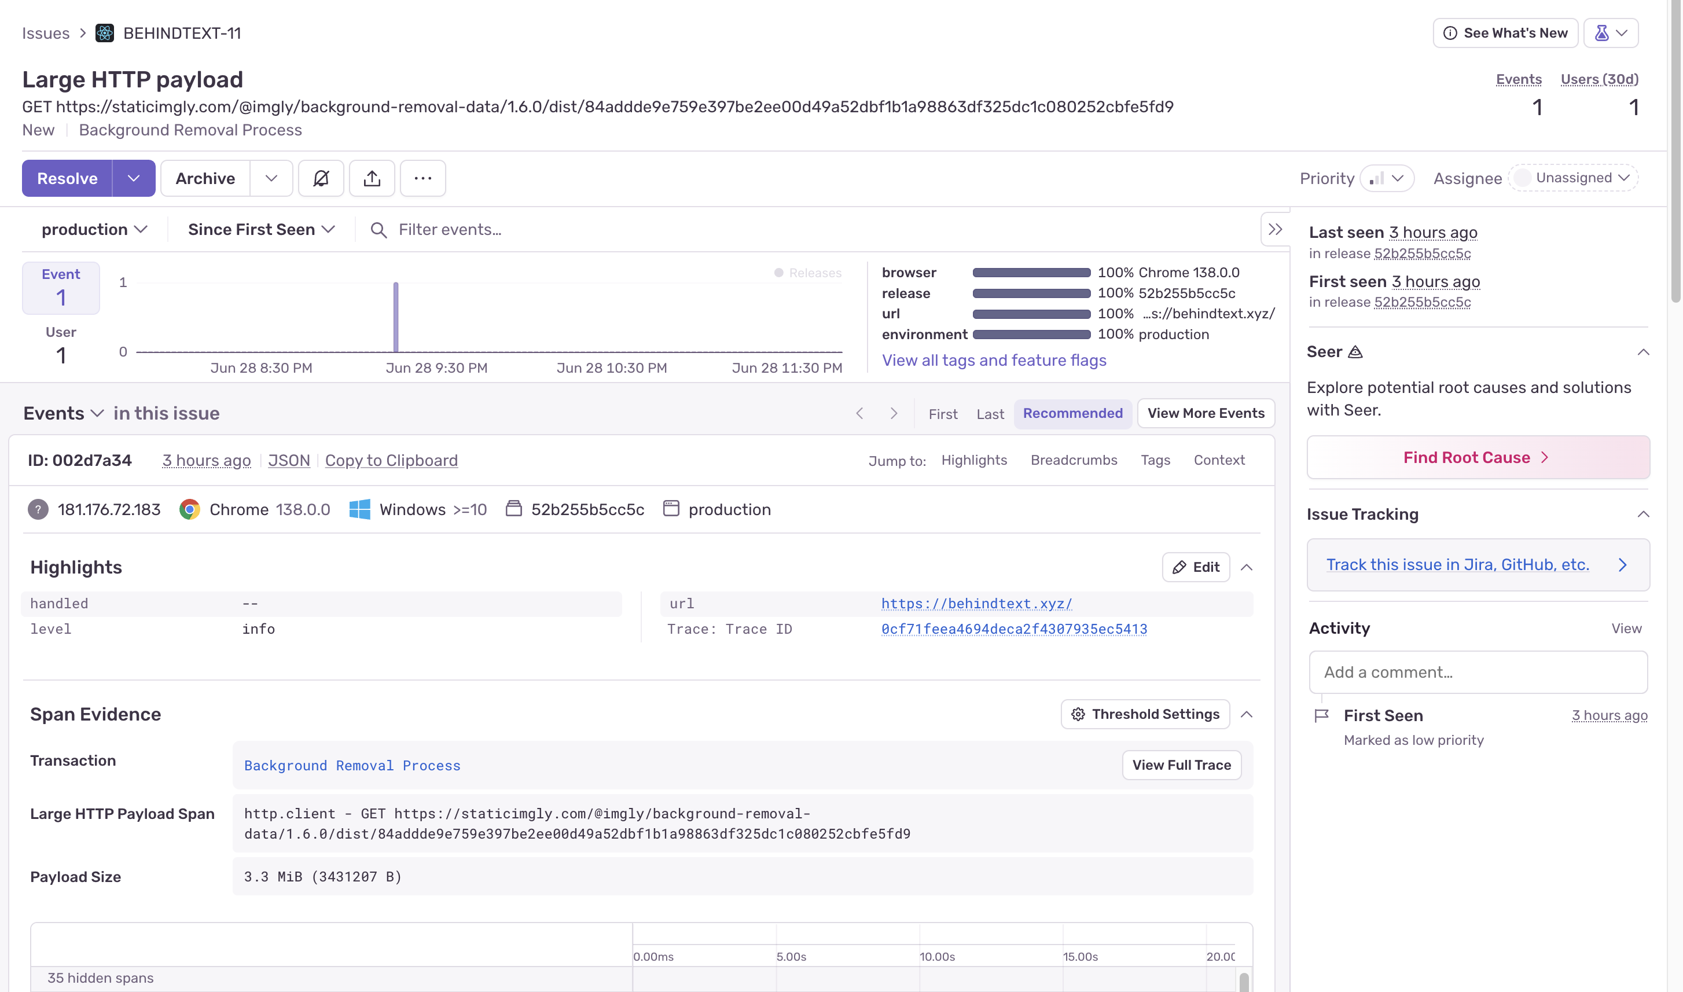Go to previous event arrow
This screenshot has width=1683, height=992.
tap(859, 413)
